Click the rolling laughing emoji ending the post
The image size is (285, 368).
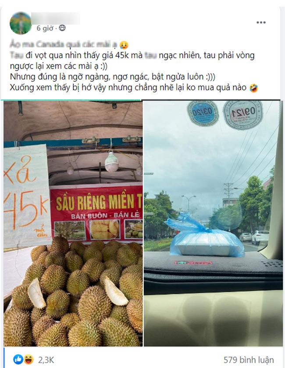click(253, 88)
